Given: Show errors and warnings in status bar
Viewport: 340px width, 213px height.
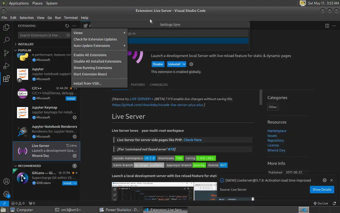Looking at the screenshot, I should 18,203.
